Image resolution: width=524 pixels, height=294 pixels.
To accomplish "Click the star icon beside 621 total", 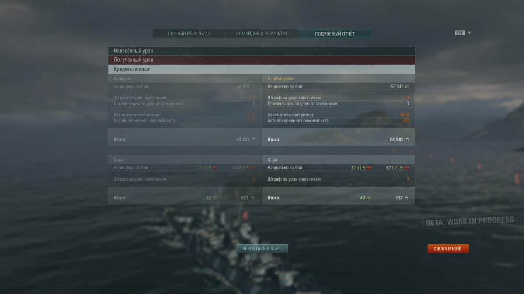I will coord(253,198).
